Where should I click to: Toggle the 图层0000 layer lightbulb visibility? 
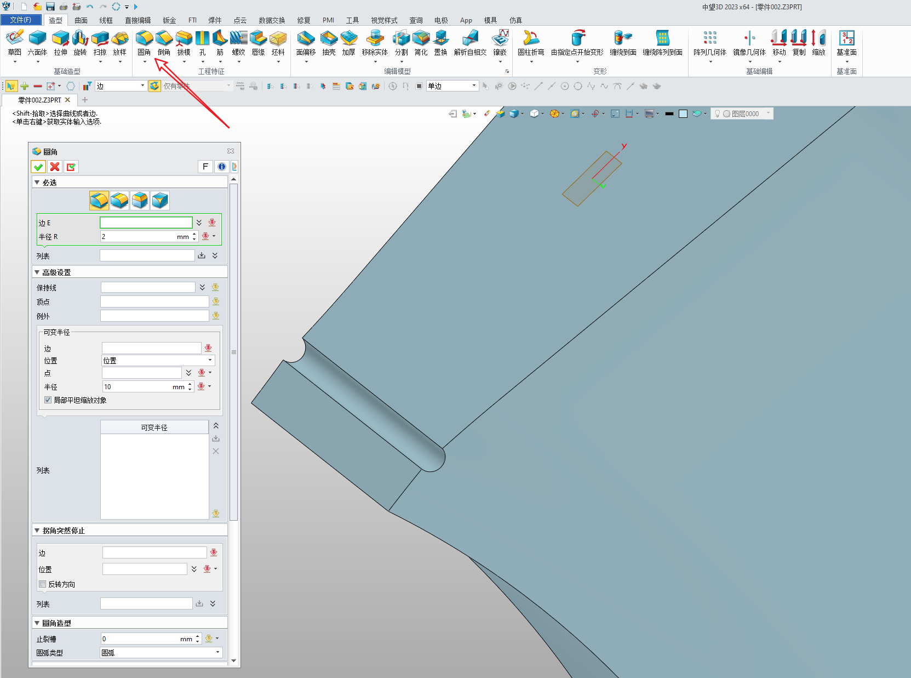tap(717, 114)
